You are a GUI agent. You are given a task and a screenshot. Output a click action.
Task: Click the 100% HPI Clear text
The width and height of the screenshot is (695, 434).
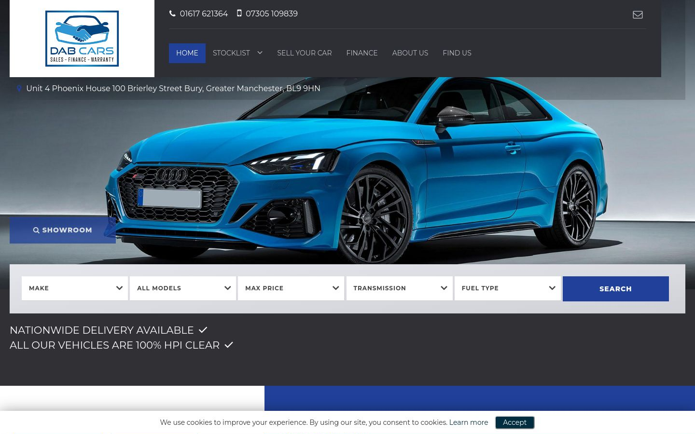(x=115, y=345)
